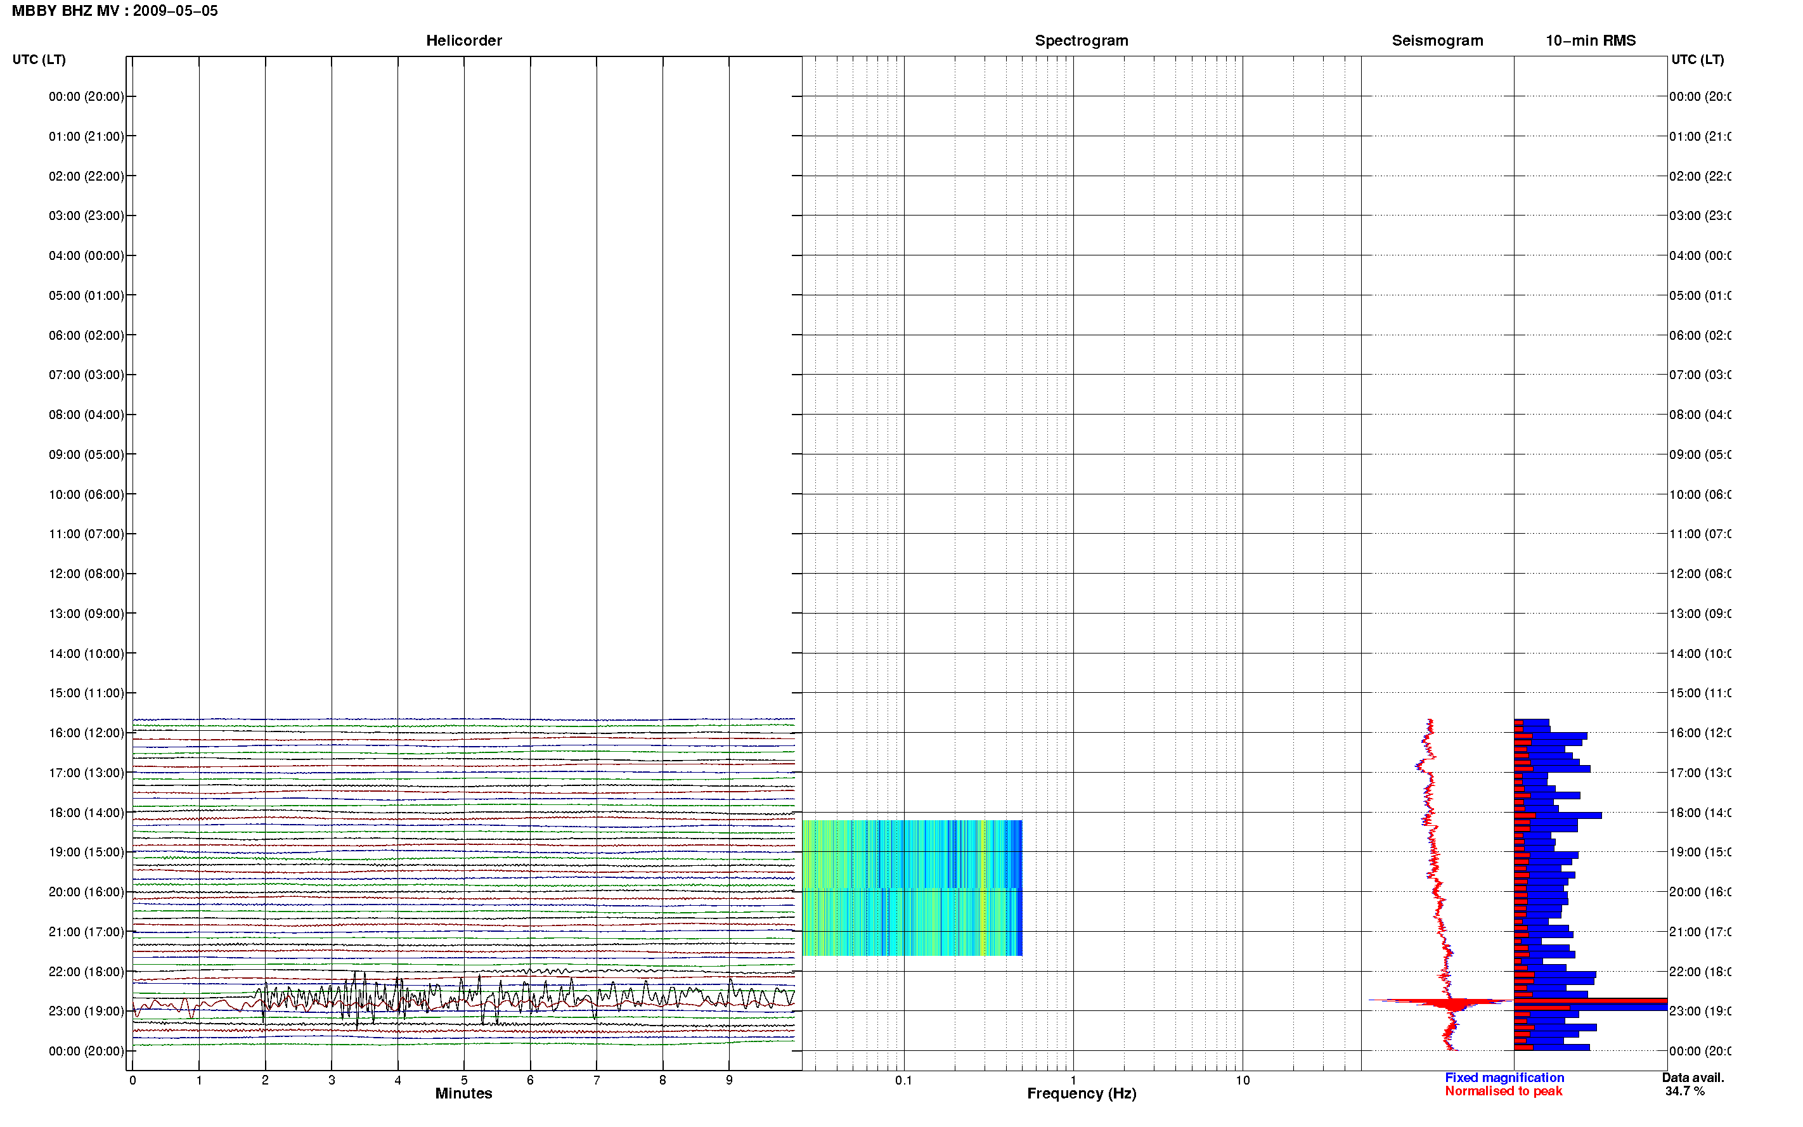This screenshot has height=1127, width=1803.
Task: Click the right-side '16:00' time label
Action: point(1700,733)
